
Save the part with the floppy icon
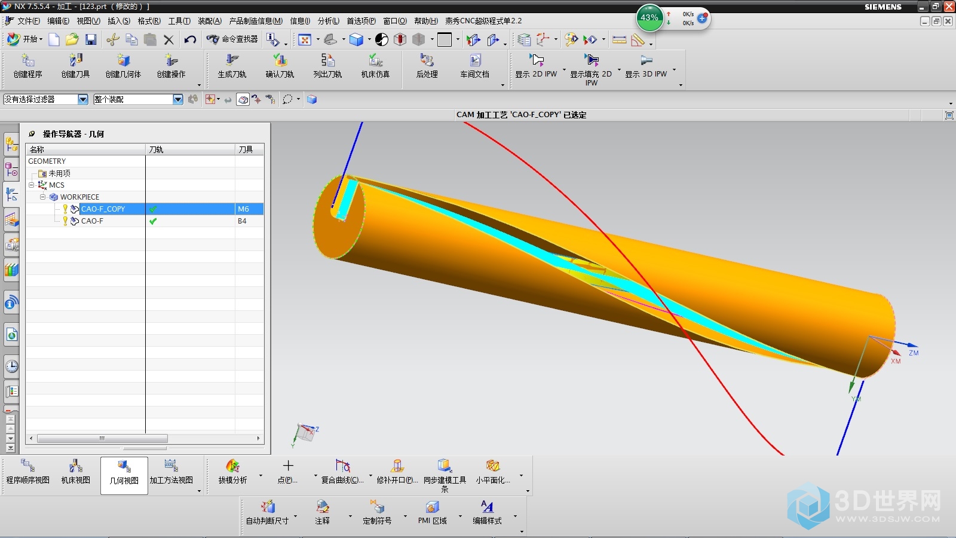click(x=91, y=39)
